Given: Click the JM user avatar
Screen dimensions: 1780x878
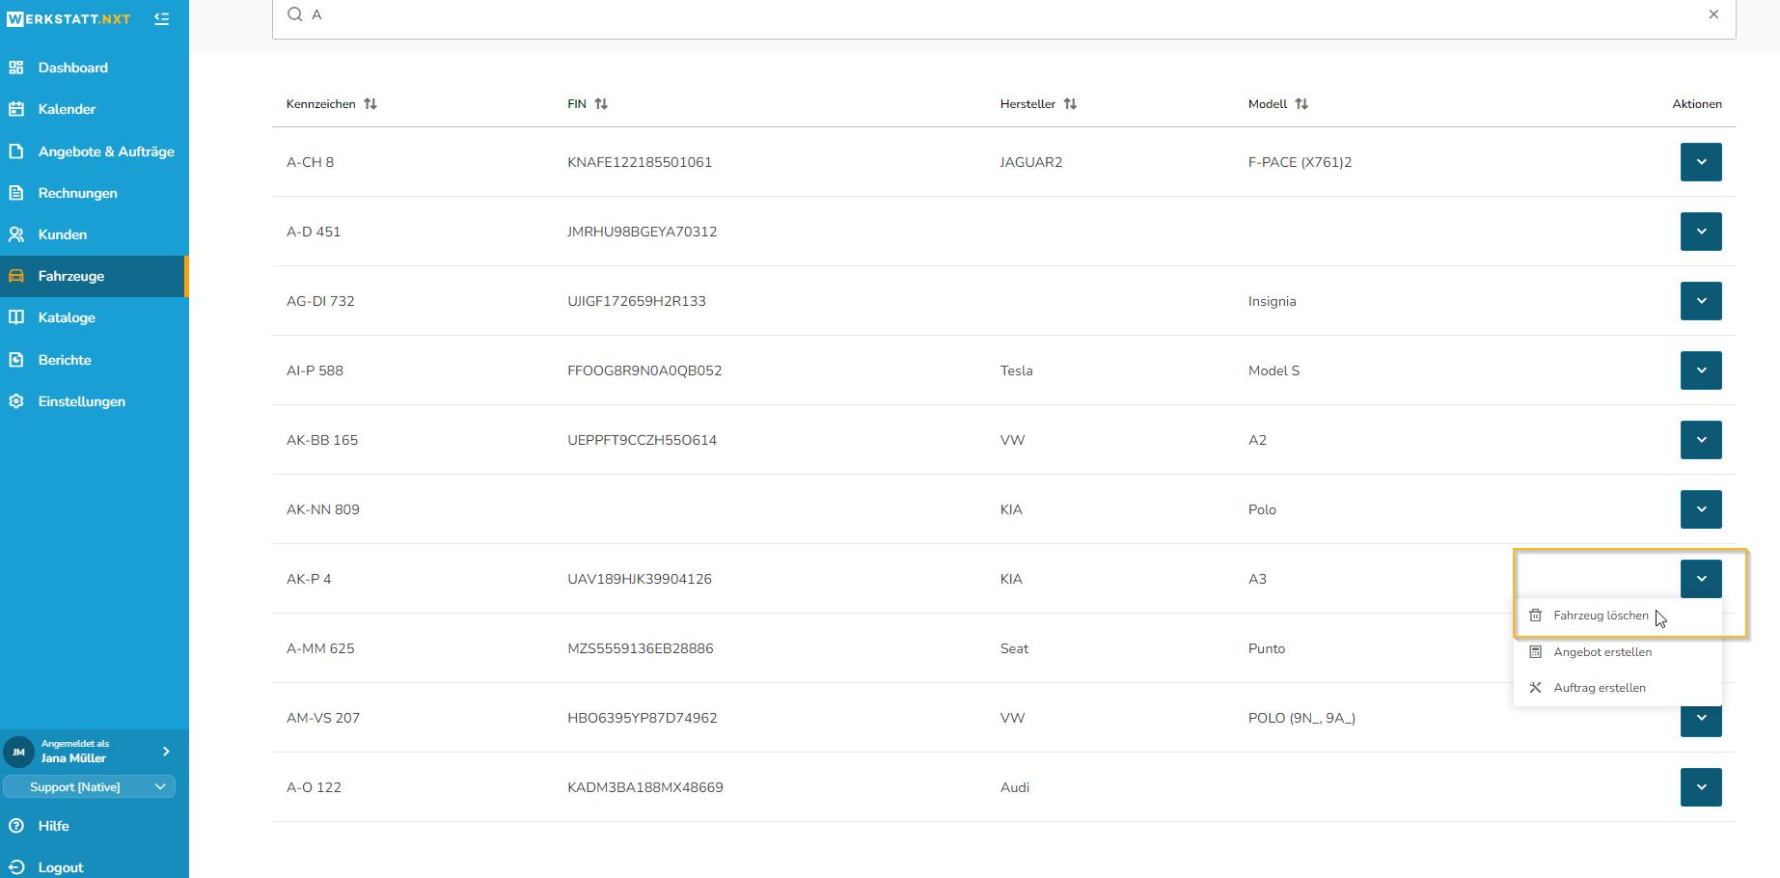Looking at the screenshot, I should point(18,752).
